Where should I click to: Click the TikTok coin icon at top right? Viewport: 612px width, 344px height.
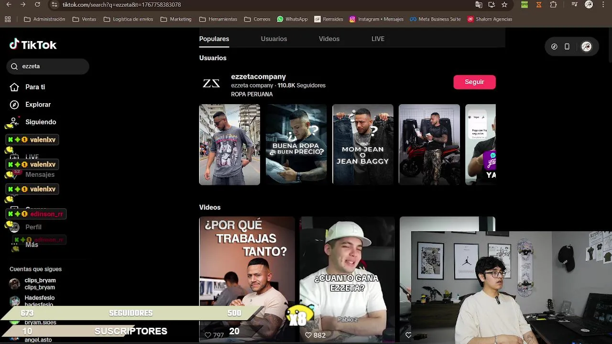pos(554,46)
